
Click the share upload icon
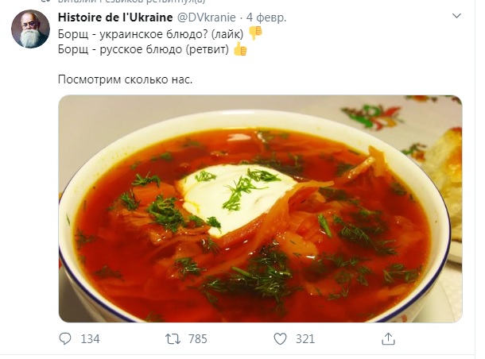(387, 339)
